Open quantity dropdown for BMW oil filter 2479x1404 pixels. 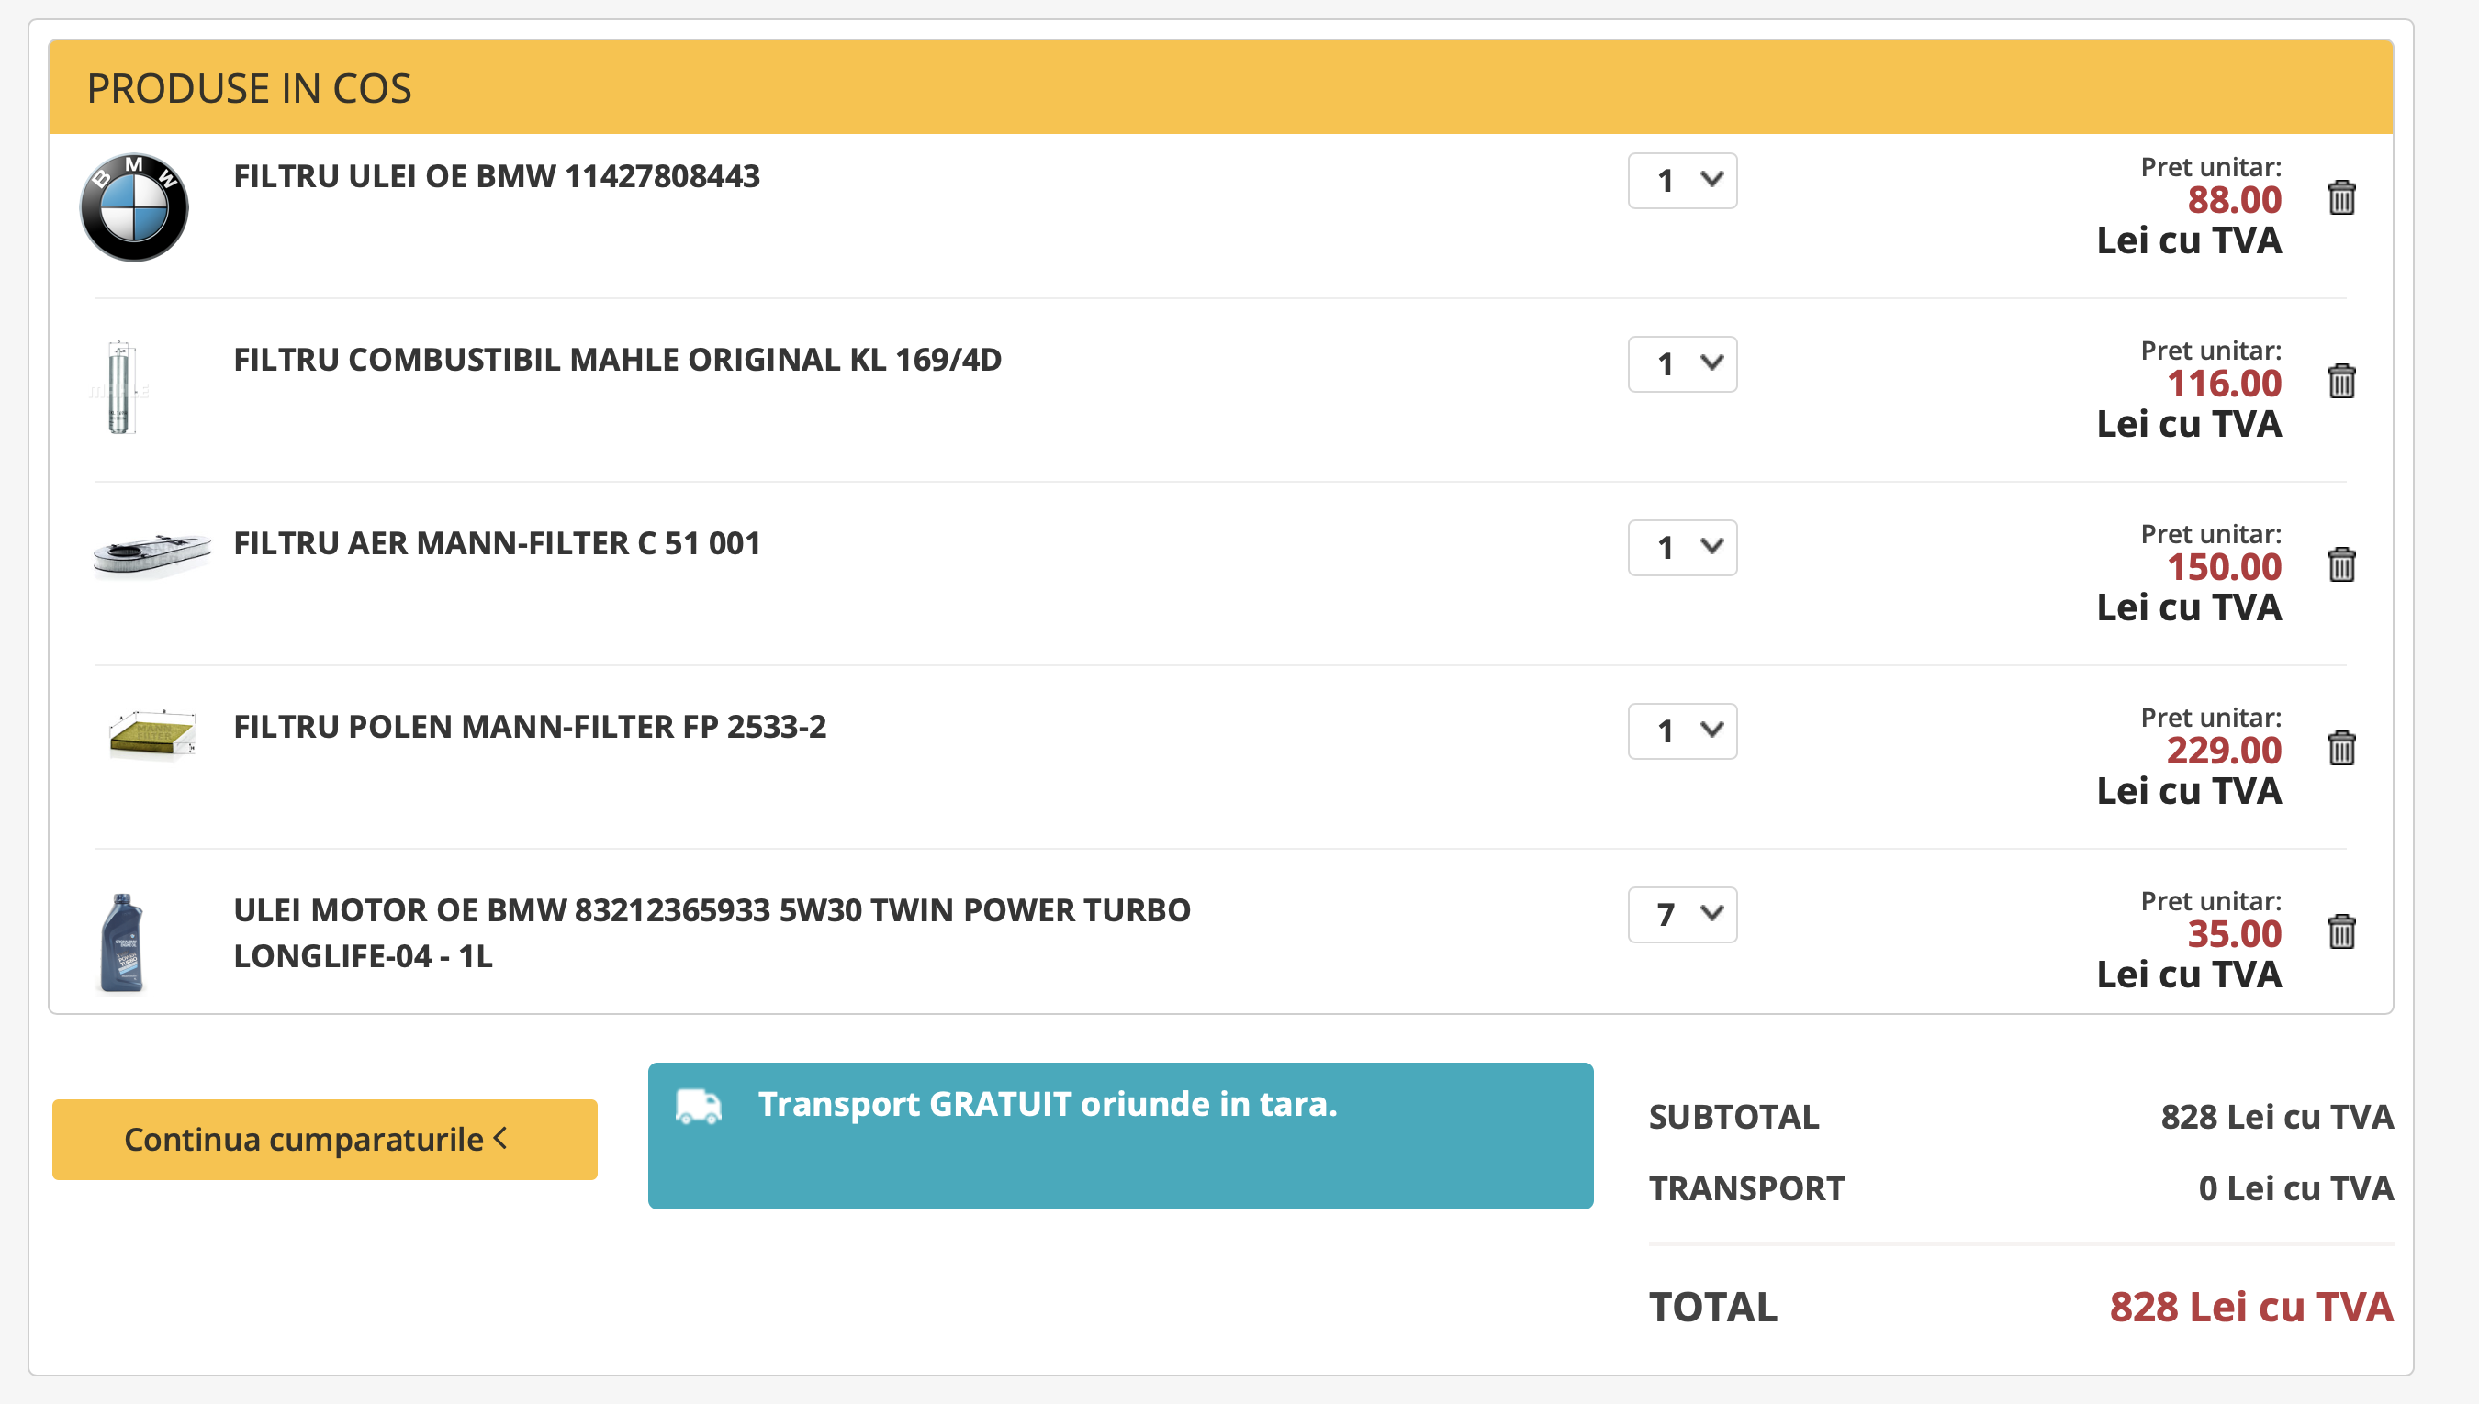click(x=1682, y=181)
